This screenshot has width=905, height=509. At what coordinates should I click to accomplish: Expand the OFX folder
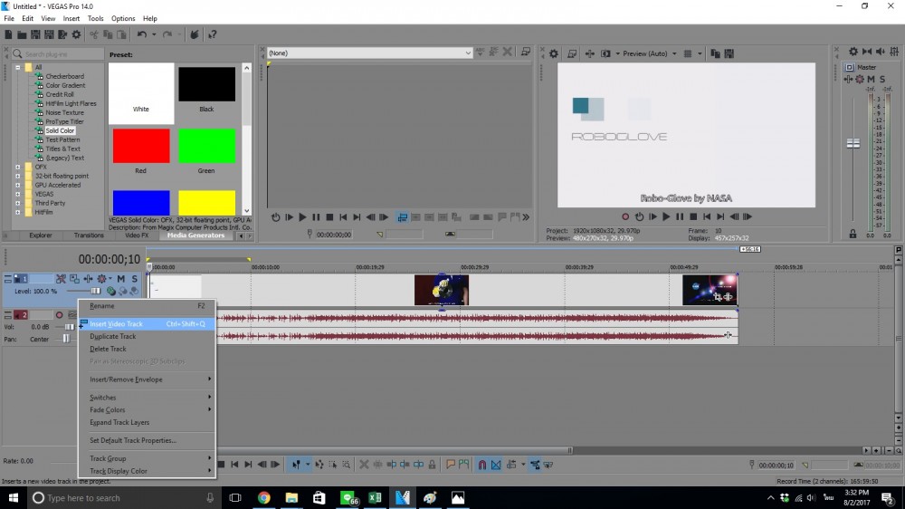click(x=18, y=167)
